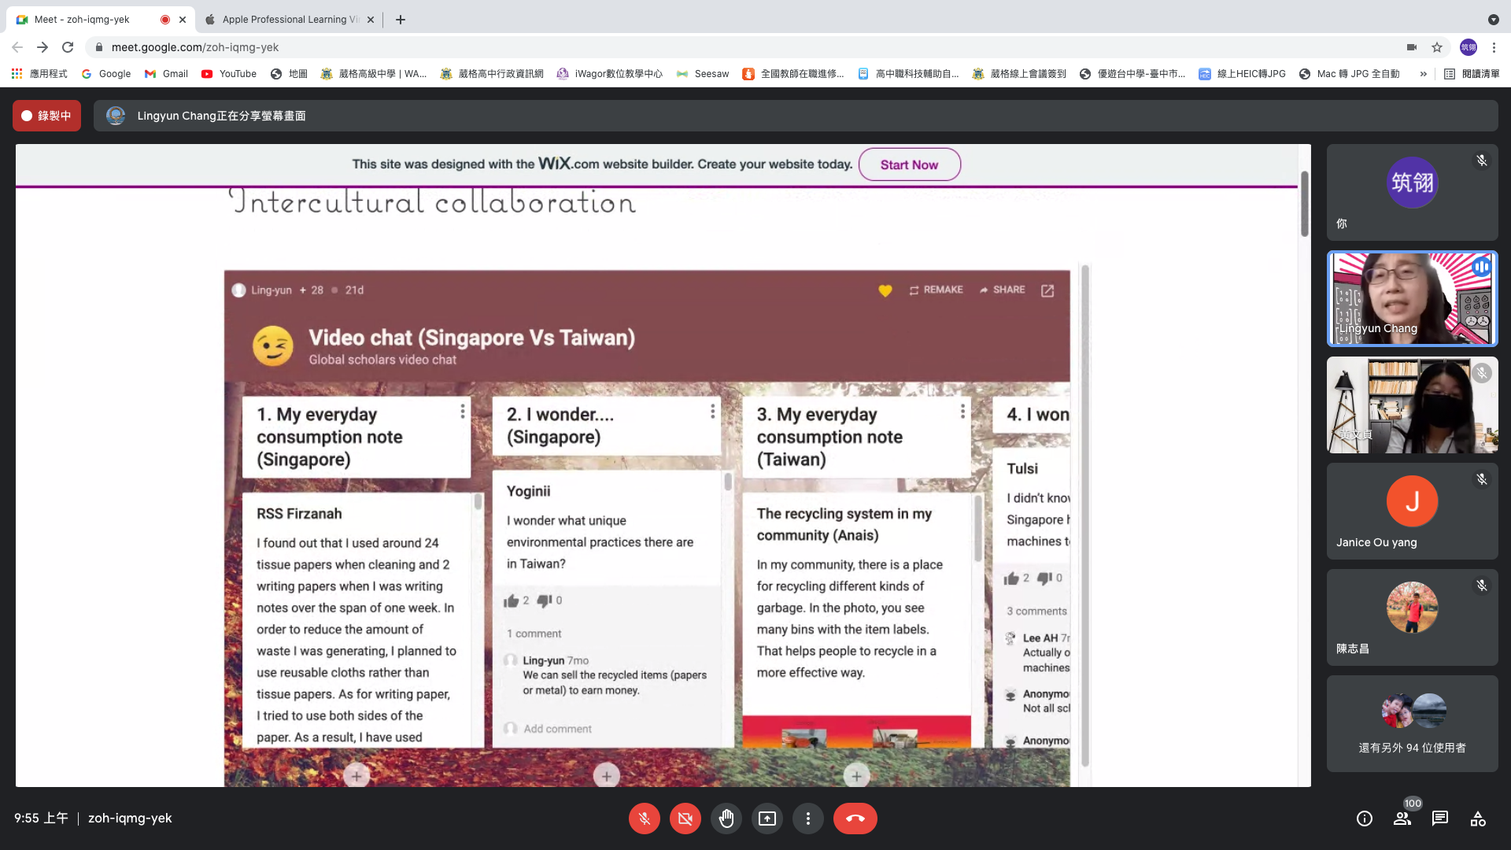Click the red leave call button
This screenshot has height=850, width=1511.
[855, 819]
